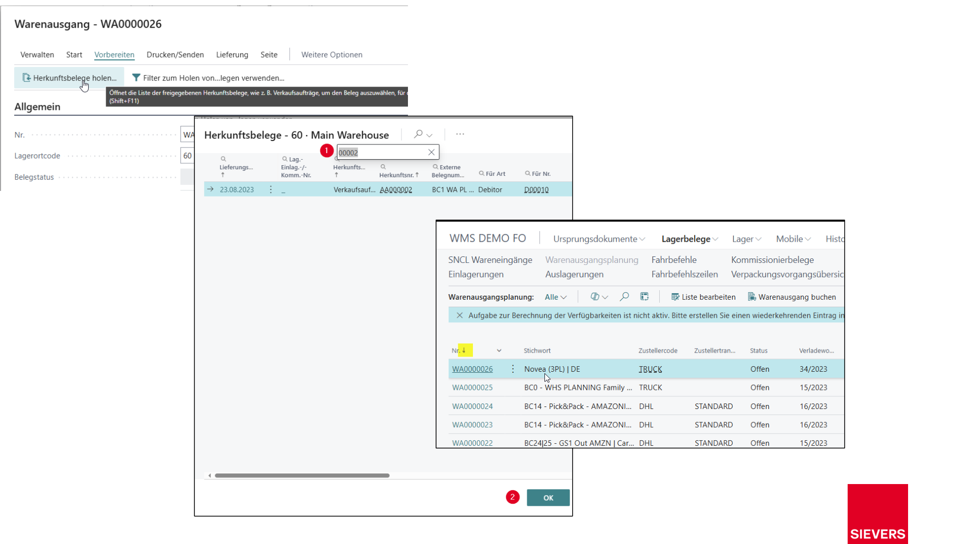967x544 pixels.
Task: Expand the Nr. column header dropdown
Action: [499, 351]
